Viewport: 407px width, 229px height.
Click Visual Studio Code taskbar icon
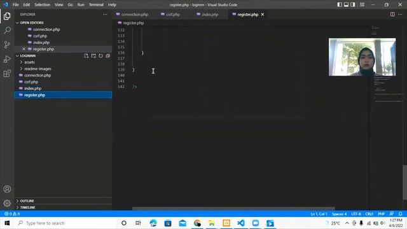(x=241, y=223)
